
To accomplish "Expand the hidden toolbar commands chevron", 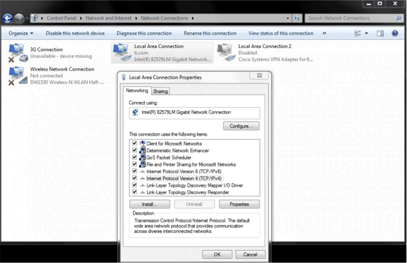I will [324, 33].
